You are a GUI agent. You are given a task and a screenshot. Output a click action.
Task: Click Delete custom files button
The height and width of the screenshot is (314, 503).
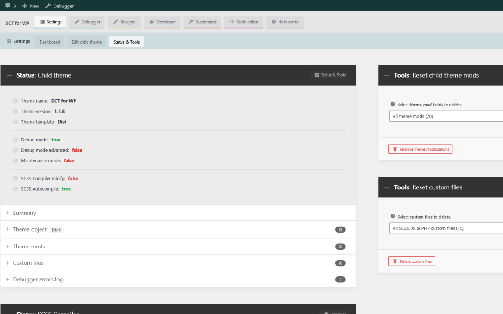click(x=412, y=261)
